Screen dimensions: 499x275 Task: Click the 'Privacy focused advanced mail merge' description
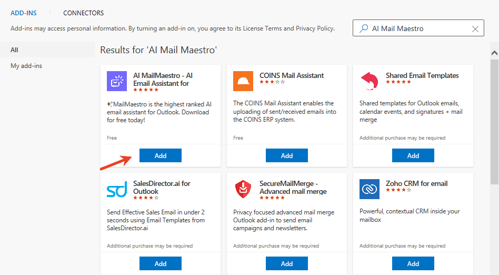click(284, 220)
